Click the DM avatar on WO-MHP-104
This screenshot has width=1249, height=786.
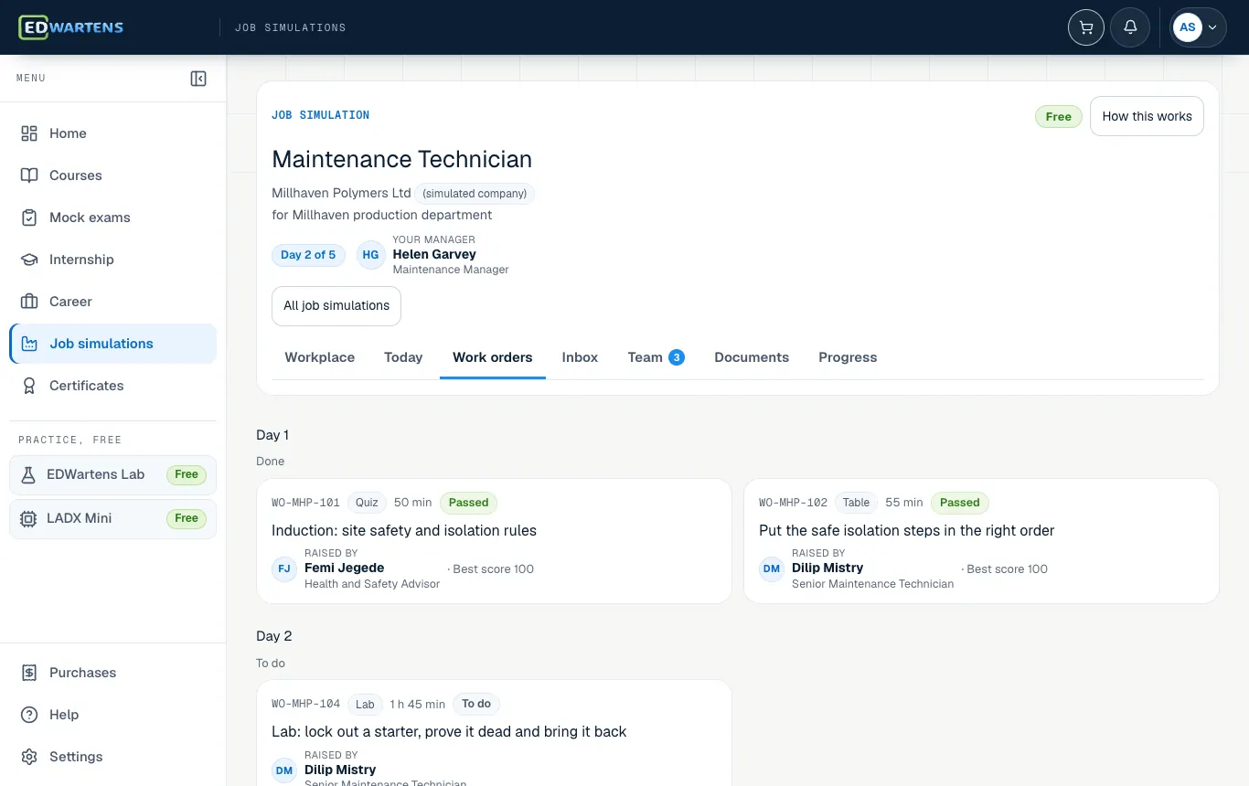point(284,770)
